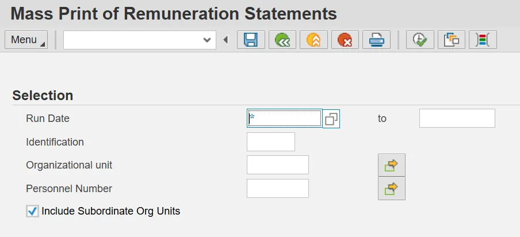
Task: Click the Execute clock-checkmark icon
Action: click(420, 40)
